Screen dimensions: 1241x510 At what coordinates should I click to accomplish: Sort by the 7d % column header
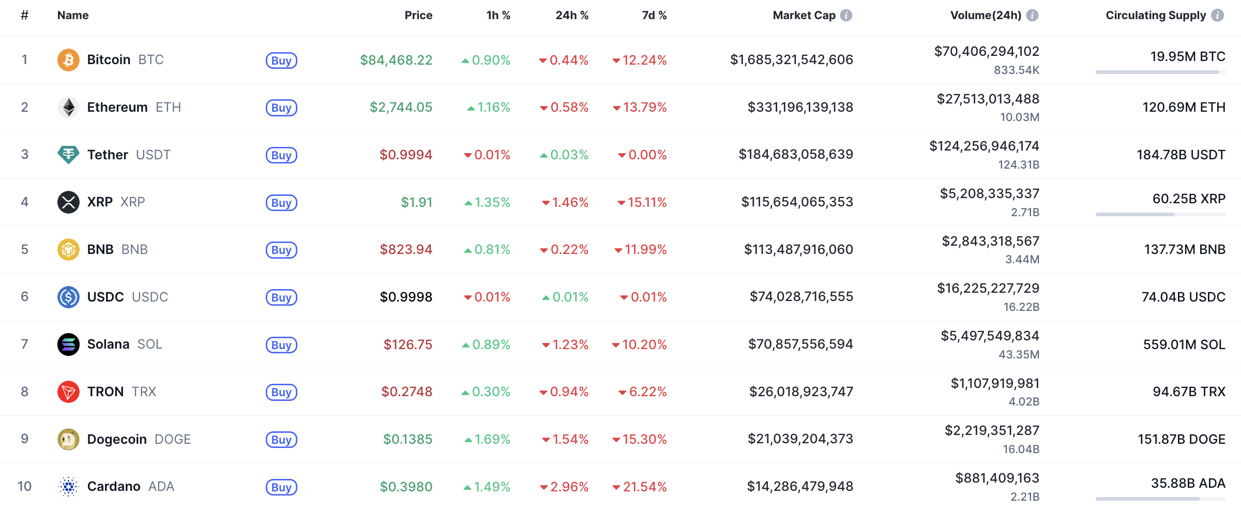(654, 16)
